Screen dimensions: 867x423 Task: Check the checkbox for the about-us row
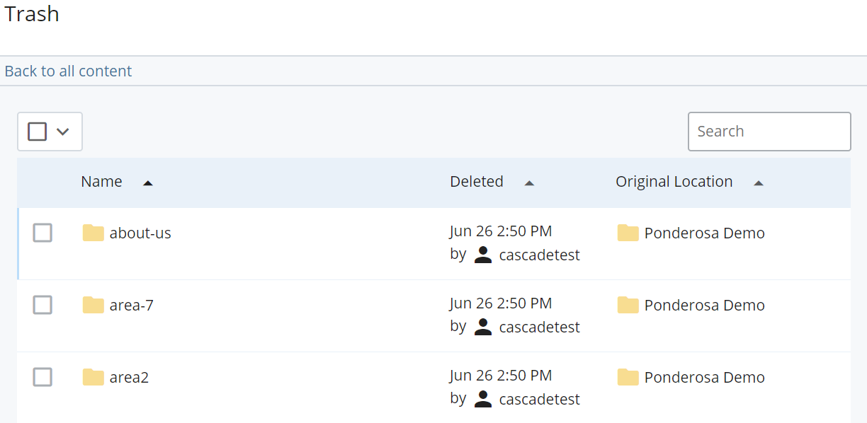pyautogui.click(x=42, y=233)
